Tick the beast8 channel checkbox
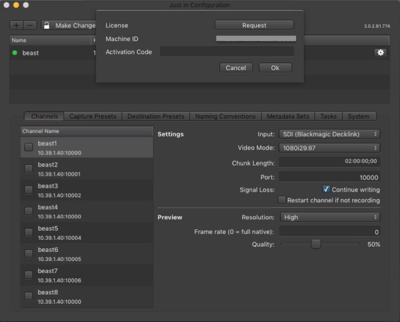400x322 pixels. coord(28,296)
